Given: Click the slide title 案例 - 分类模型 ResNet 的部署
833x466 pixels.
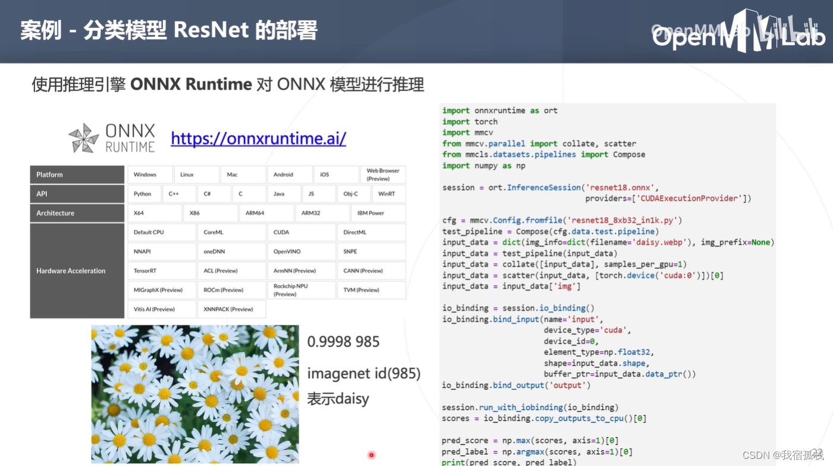Looking at the screenshot, I should tap(169, 30).
